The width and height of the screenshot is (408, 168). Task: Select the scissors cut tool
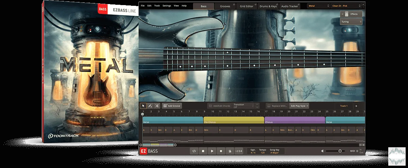(x=157, y=106)
